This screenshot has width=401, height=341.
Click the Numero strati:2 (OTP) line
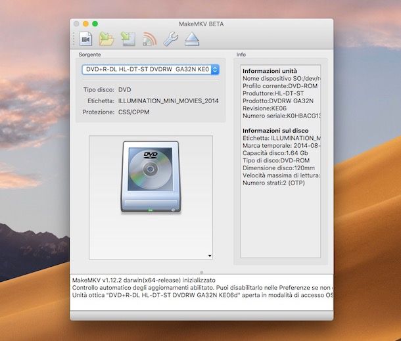tap(273, 183)
